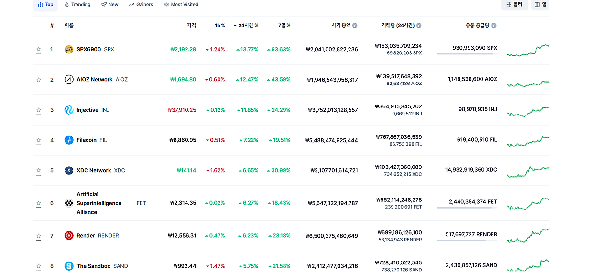Switch to the Most Visited tab
The width and height of the screenshot is (612, 272).
point(181,5)
